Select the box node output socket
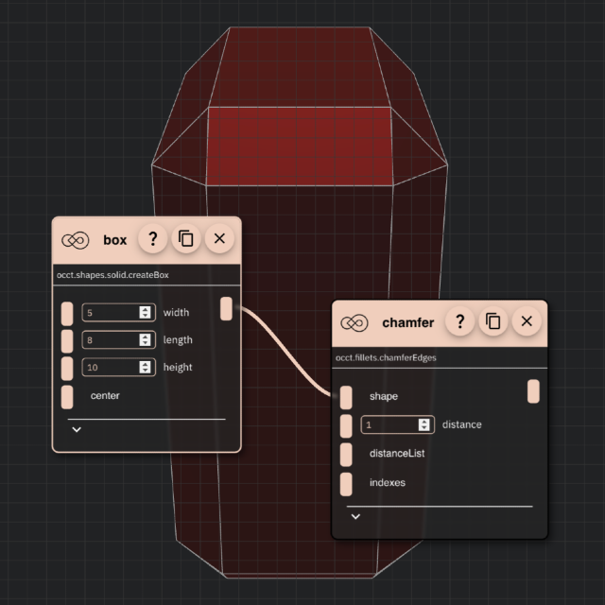This screenshot has width=605, height=605. 227,309
